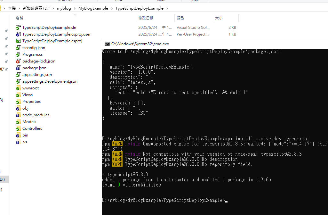This screenshot has width=328, height=215.
Task: Click Visual Studio Sol... type cell
Action: tap(193, 28)
